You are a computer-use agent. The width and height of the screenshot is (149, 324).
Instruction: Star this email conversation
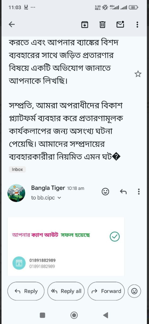coord(138,74)
